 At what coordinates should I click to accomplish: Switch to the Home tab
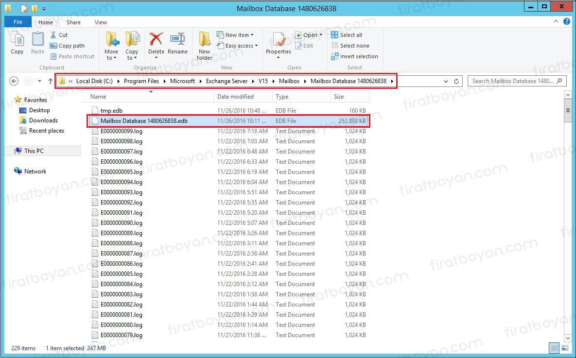46,22
